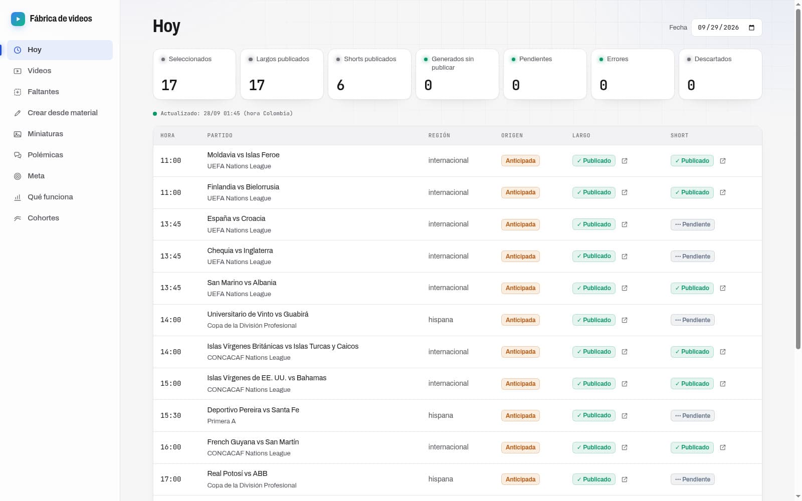The width and height of the screenshot is (802, 501).
Task: Open the calendar picker icon in Fecha field
Action: tap(751, 28)
